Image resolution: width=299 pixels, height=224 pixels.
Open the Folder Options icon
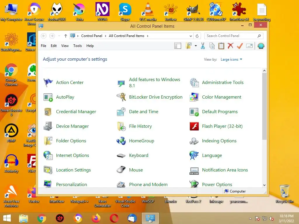[48, 141]
